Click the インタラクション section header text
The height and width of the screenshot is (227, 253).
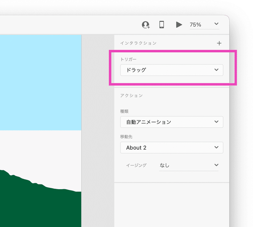[138, 43]
